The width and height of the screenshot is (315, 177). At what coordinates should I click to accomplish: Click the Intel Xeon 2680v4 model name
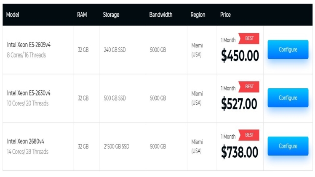point(26,141)
